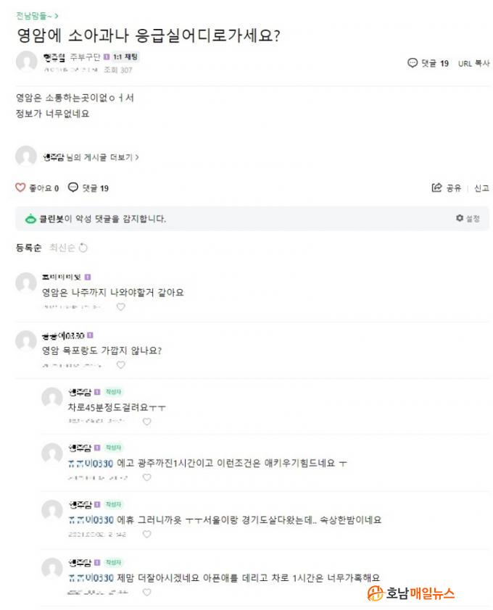
Task: Click the first commenter's profile avatar
Action: tap(27, 283)
